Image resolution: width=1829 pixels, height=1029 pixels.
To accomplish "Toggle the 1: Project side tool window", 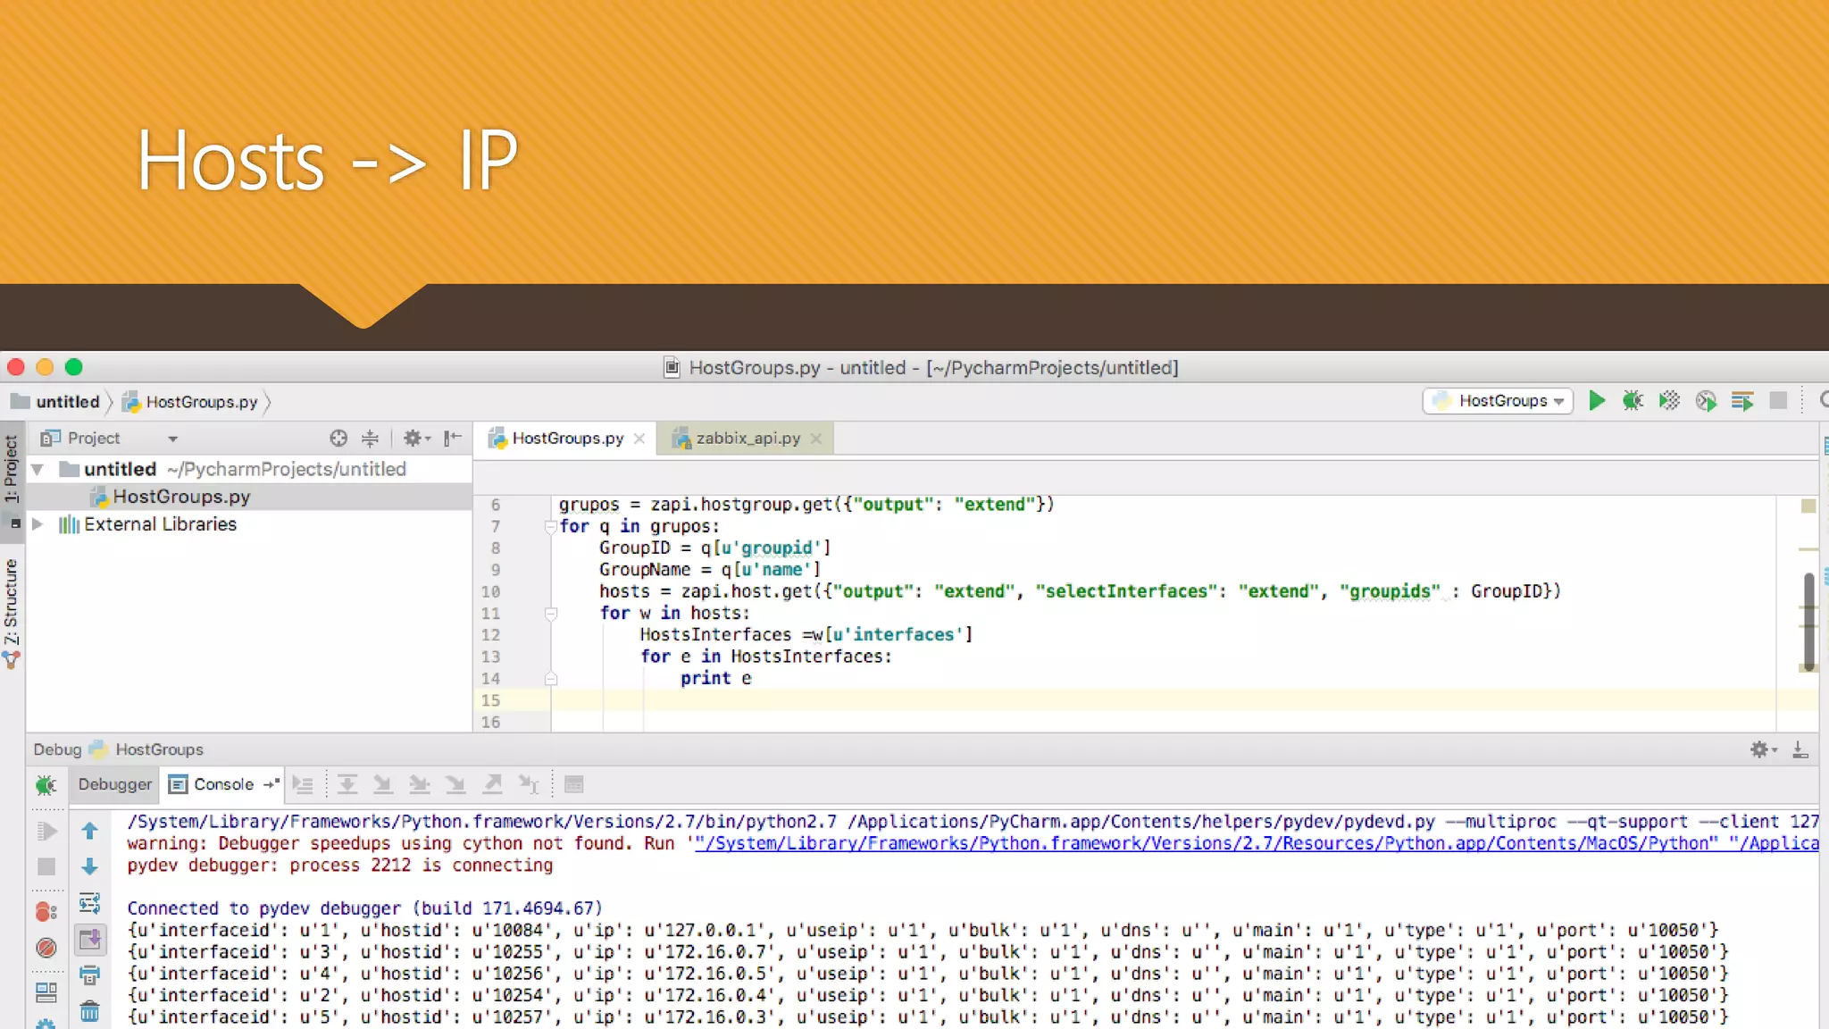I will [12, 467].
